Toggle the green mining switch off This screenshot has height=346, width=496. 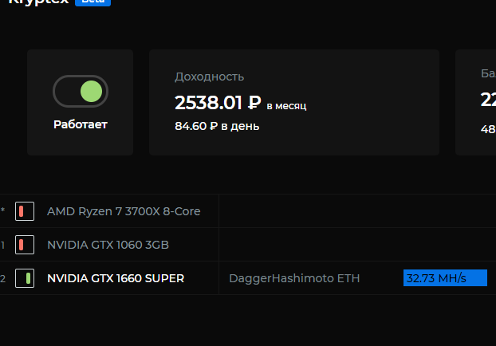tap(81, 92)
